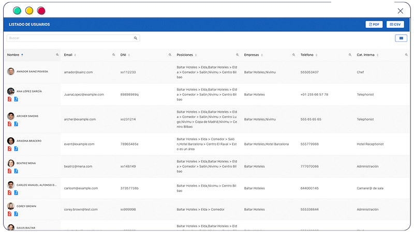Viewport: 414px width, 233px height.
Task: Open Corey Brown's red PDF document icon
Action: coord(9,214)
